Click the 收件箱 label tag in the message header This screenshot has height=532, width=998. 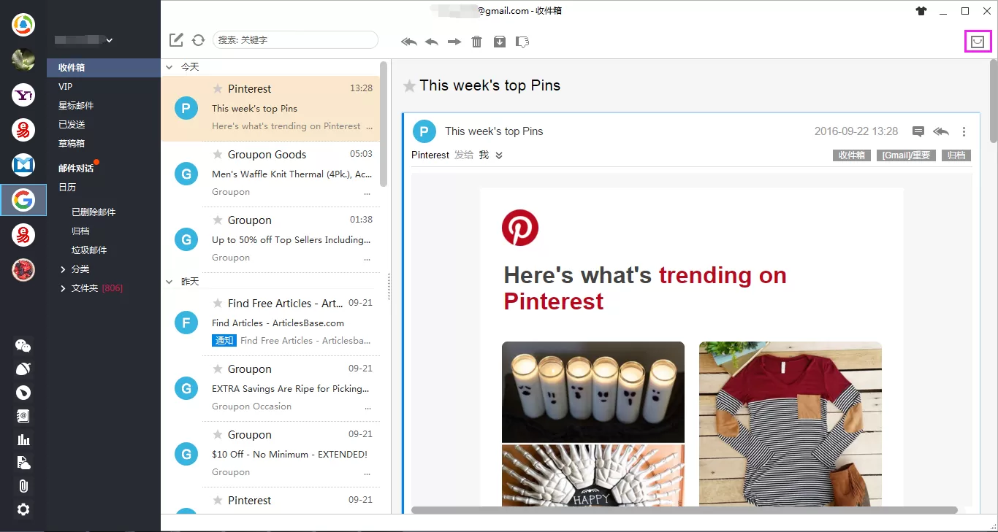coord(852,155)
